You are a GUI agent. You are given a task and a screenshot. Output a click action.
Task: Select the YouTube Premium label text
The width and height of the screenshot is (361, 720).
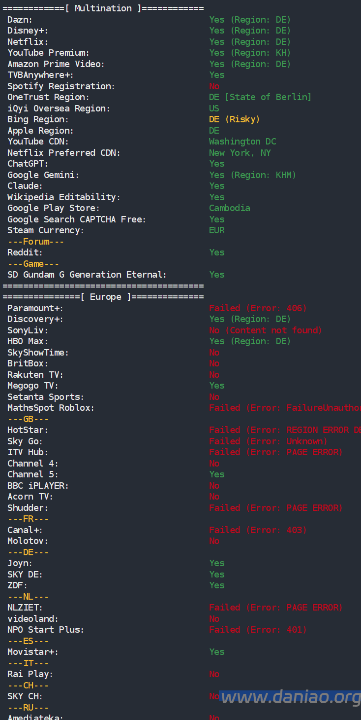coord(48,53)
